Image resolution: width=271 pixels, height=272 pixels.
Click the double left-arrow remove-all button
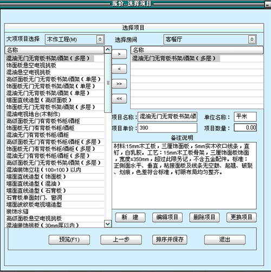coord(119,99)
